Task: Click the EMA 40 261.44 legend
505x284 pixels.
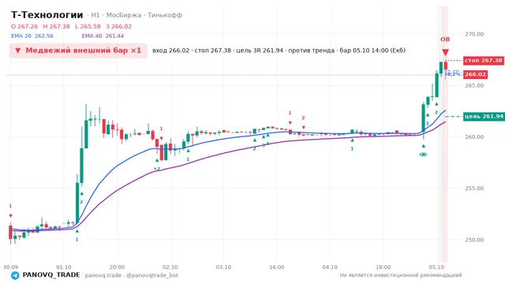Action: point(103,36)
